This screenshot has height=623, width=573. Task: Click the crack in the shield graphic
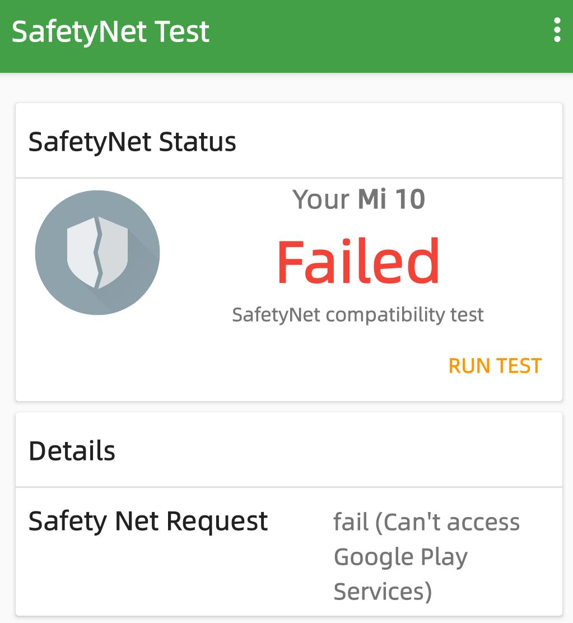click(x=99, y=252)
